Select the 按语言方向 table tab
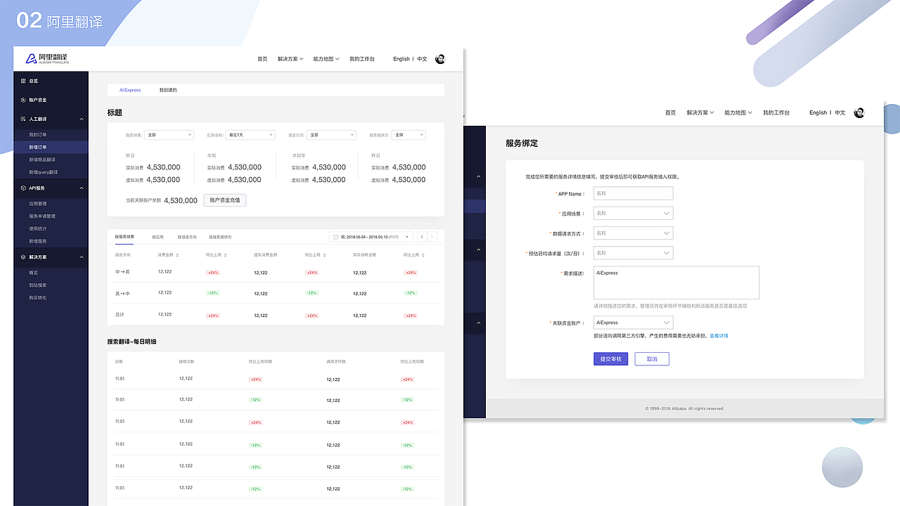 tap(187, 237)
